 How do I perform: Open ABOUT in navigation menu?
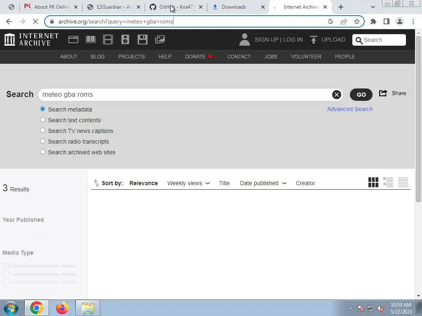coord(69,57)
